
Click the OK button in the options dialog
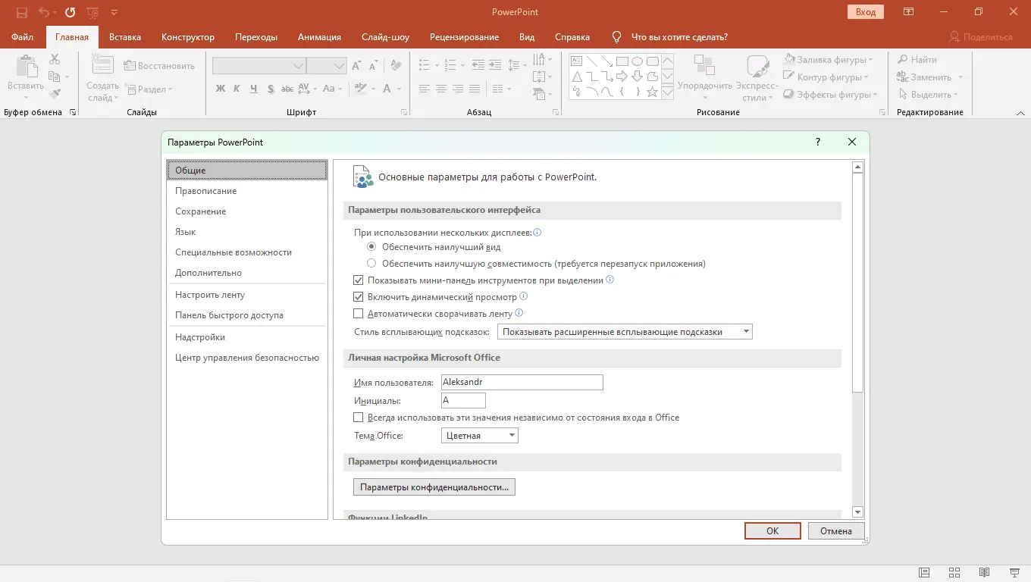click(x=772, y=531)
